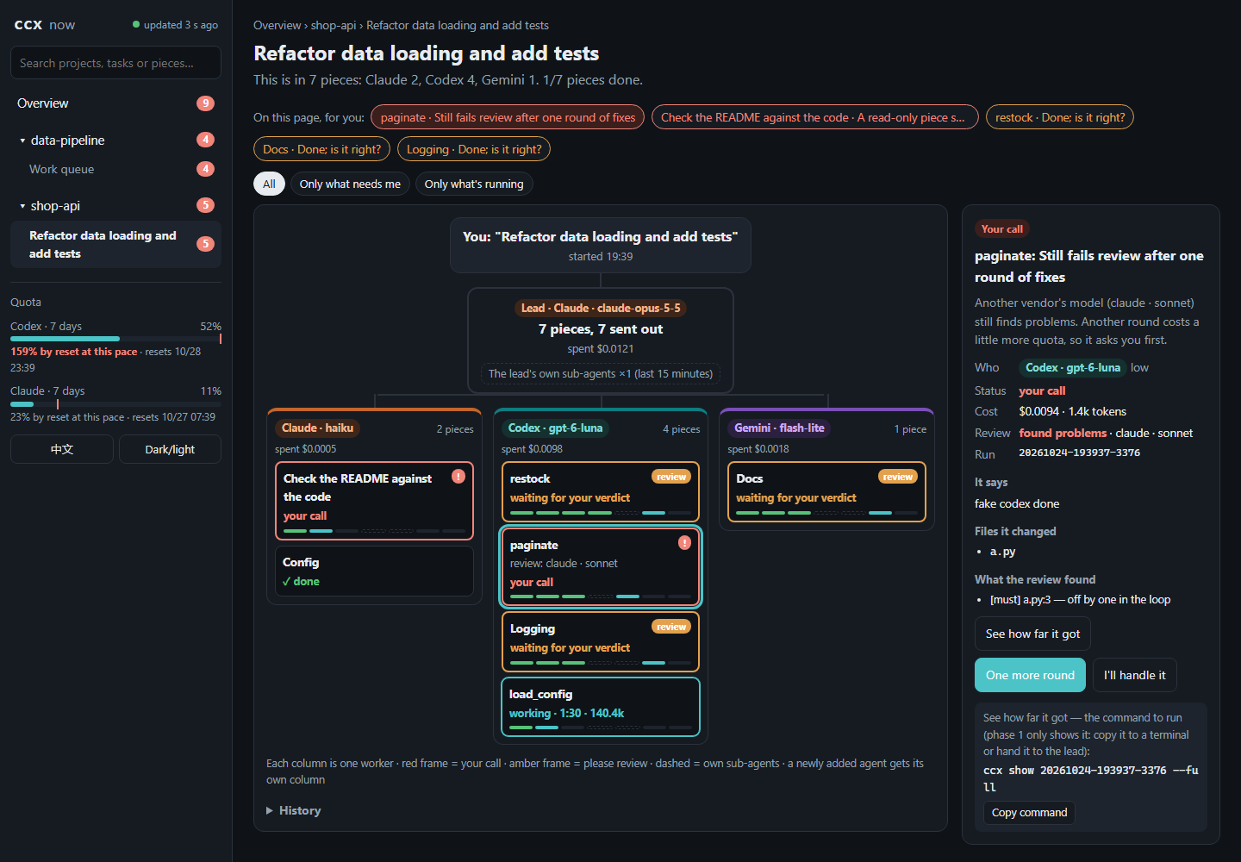Click Gemini flash-lite column header tag
The image size is (1241, 862).
pos(779,428)
